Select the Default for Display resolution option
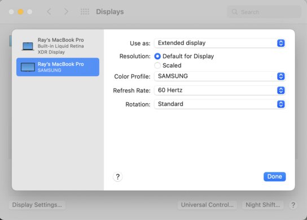Screen dimensions: 307x220 pos(157,56)
